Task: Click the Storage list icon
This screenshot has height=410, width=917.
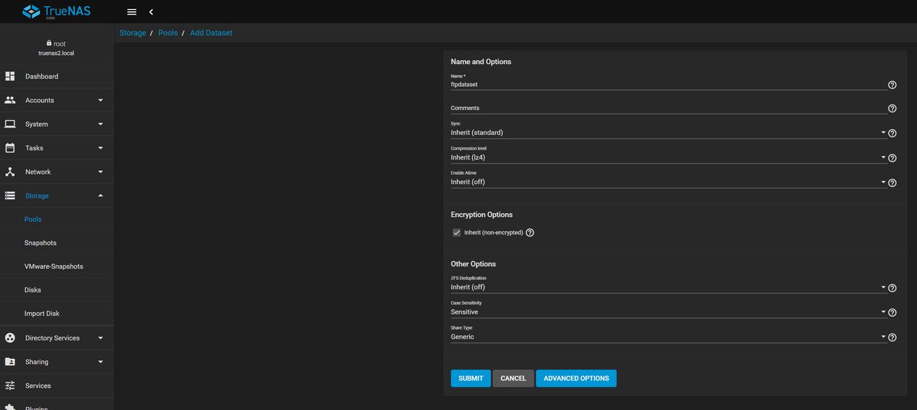Action: pos(10,195)
